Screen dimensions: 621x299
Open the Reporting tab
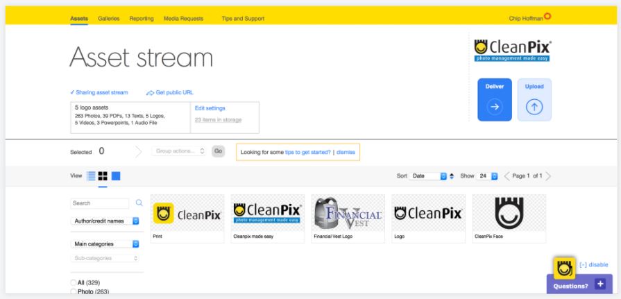tap(142, 19)
